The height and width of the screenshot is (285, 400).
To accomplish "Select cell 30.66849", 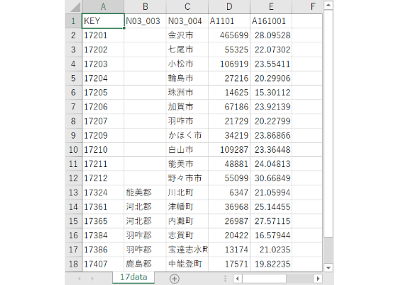I will point(271,178).
